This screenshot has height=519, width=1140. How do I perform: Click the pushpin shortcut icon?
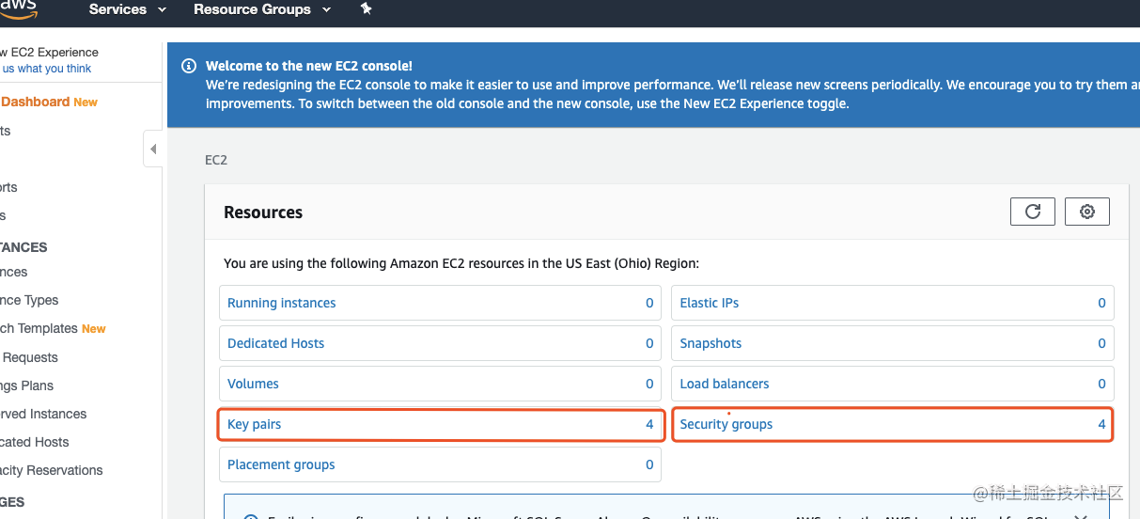tap(367, 9)
